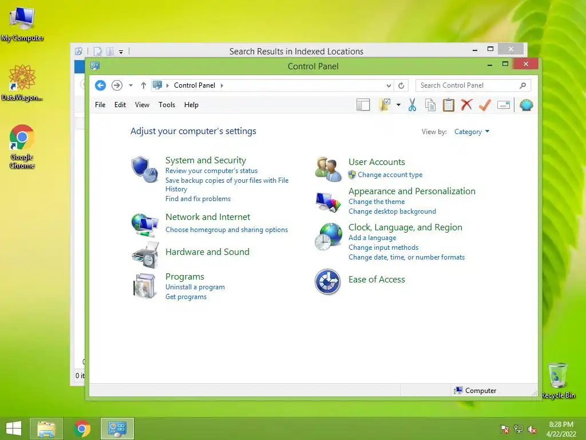
Task: Click the Cut scissors toolbar icon
Action: pos(412,105)
